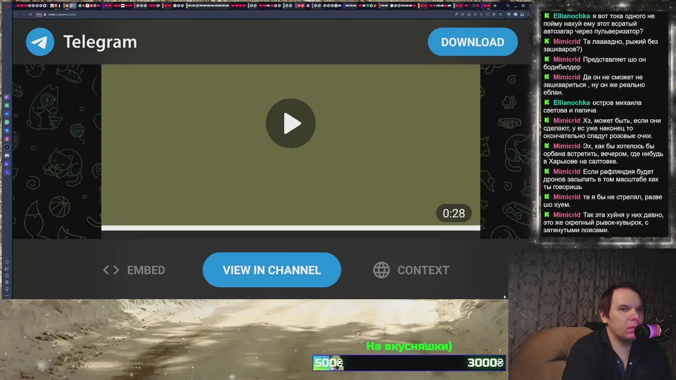
Task: Click the donation goal progress bar
Action: pos(409,363)
